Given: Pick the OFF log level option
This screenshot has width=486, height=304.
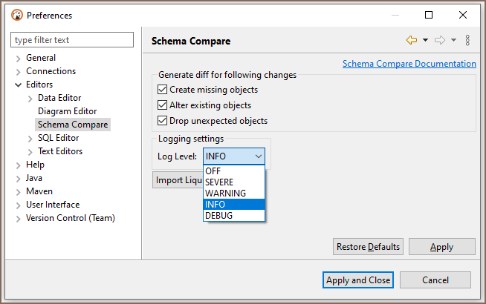Looking at the screenshot, I should tap(234, 171).
